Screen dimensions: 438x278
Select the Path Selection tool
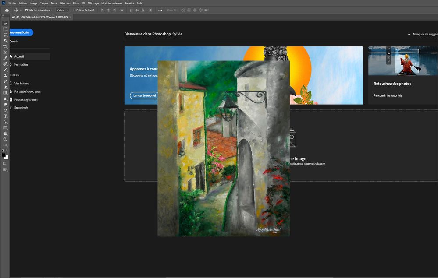pyautogui.click(x=5, y=122)
